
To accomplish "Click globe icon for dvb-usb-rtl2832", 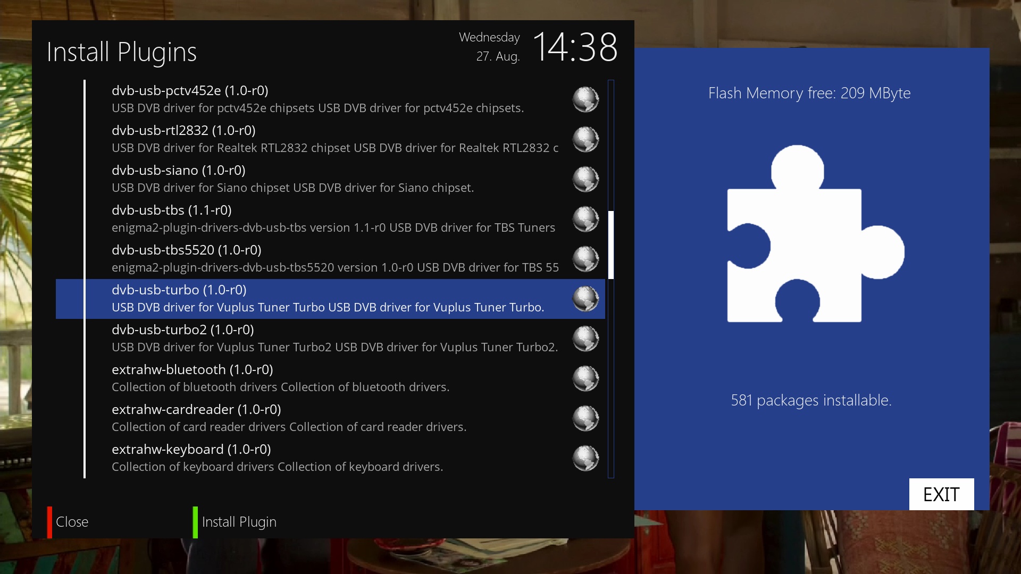I will tap(585, 139).
